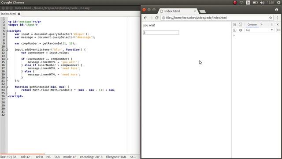The width and height of the screenshot is (282, 159).
Task: Click 'encoding: UTF-8' in status bar
Action: click(x=91, y=157)
